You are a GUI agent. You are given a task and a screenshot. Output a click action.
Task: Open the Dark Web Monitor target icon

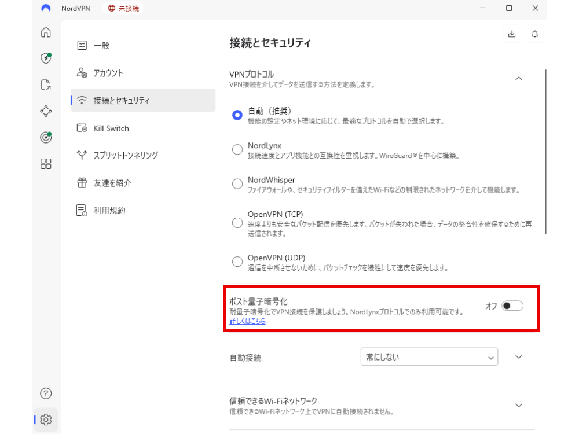point(46,137)
